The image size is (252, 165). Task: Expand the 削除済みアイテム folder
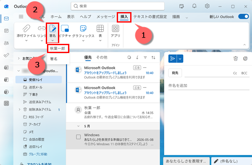19,109
